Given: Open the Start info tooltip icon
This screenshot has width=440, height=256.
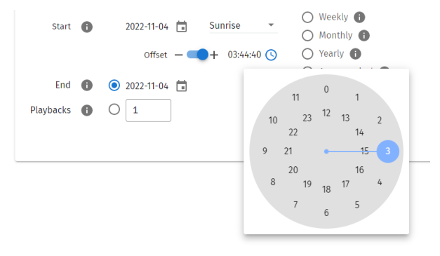Looking at the screenshot, I should 87,27.
